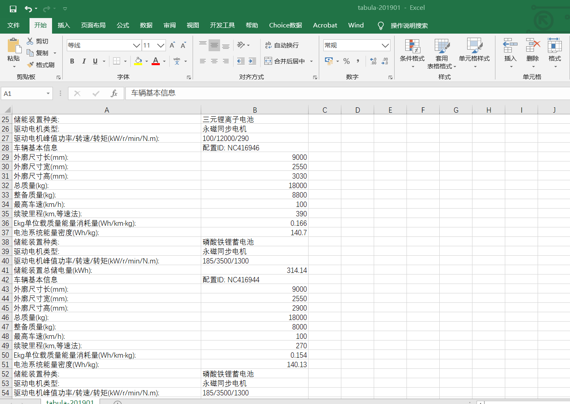Activate the Format Painter brush
This screenshot has width=570, height=404.
30,65
